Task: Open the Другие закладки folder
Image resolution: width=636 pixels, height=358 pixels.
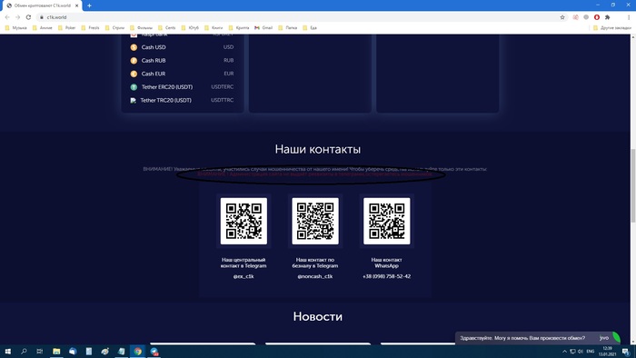Action: 612,27
